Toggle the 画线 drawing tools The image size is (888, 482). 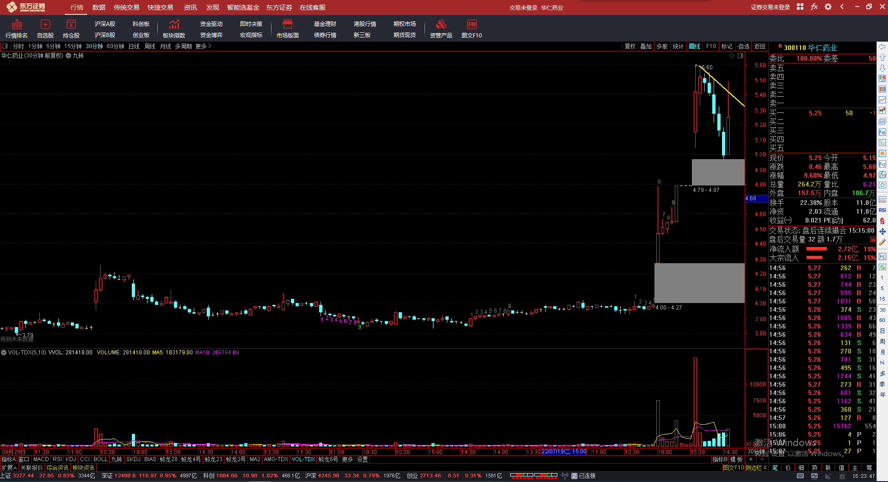[694, 46]
